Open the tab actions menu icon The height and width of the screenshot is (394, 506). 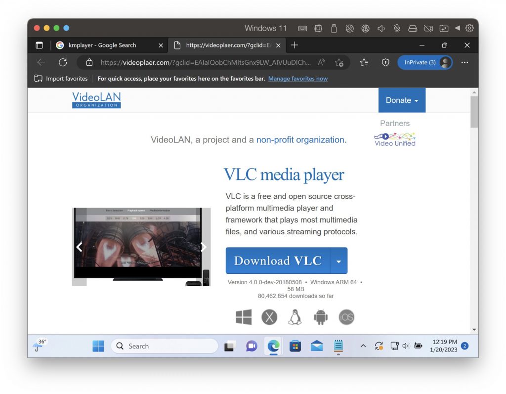39,45
